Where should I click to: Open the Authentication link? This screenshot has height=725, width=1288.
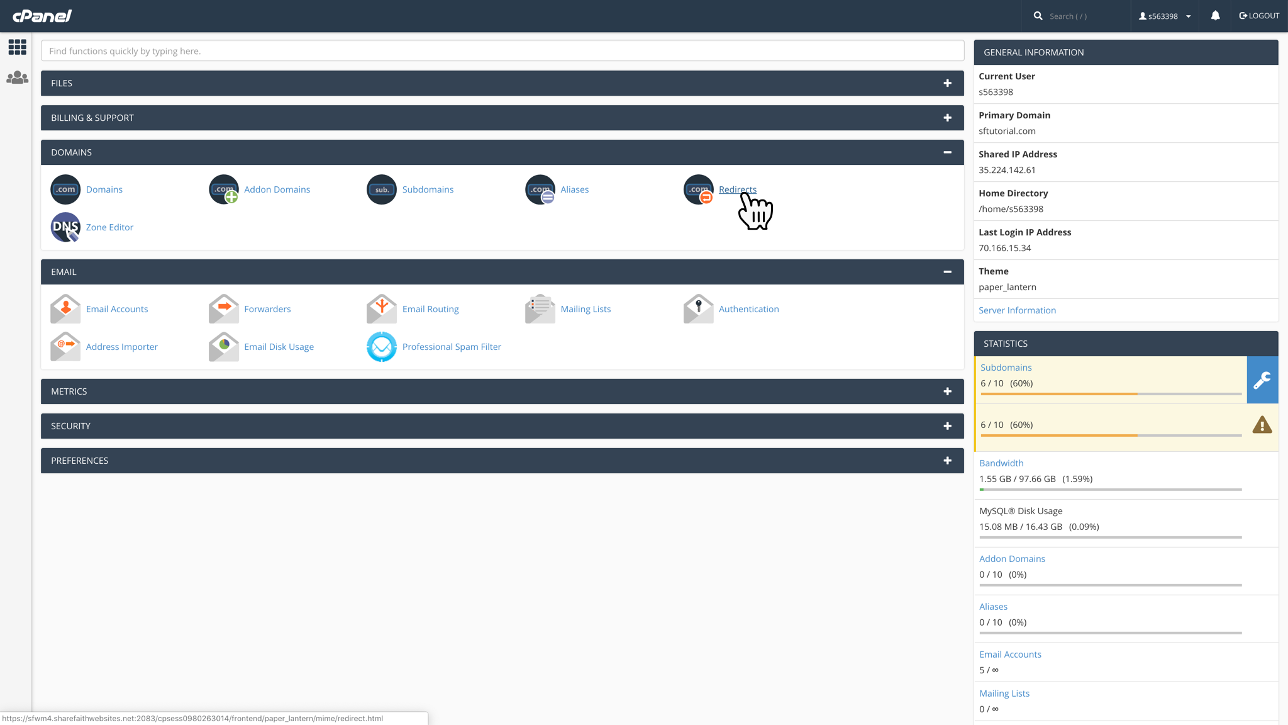(749, 309)
